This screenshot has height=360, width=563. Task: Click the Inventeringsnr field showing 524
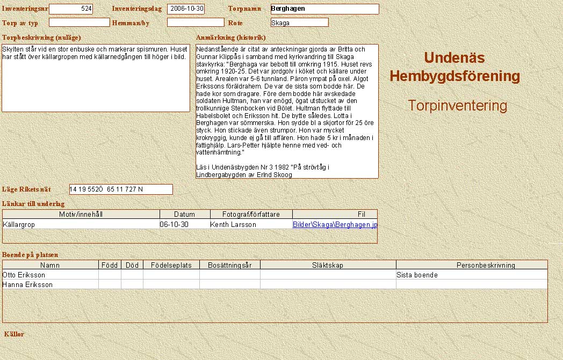tap(71, 9)
